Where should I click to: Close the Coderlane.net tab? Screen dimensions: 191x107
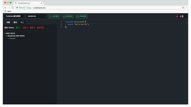(x=42, y=3)
